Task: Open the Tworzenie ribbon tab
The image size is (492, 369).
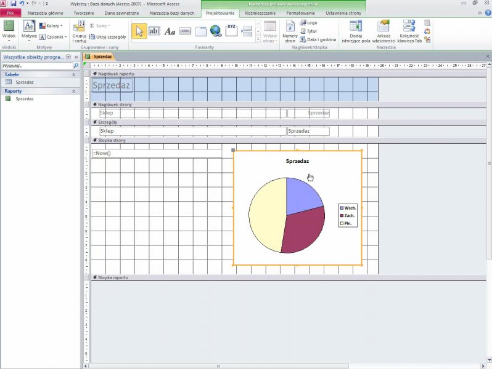Action: point(84,13)
